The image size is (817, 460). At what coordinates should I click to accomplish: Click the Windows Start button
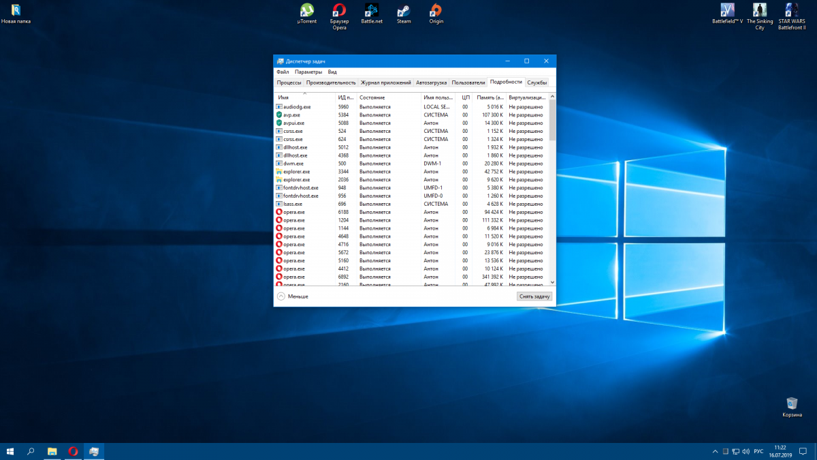[x=10, y=451]
